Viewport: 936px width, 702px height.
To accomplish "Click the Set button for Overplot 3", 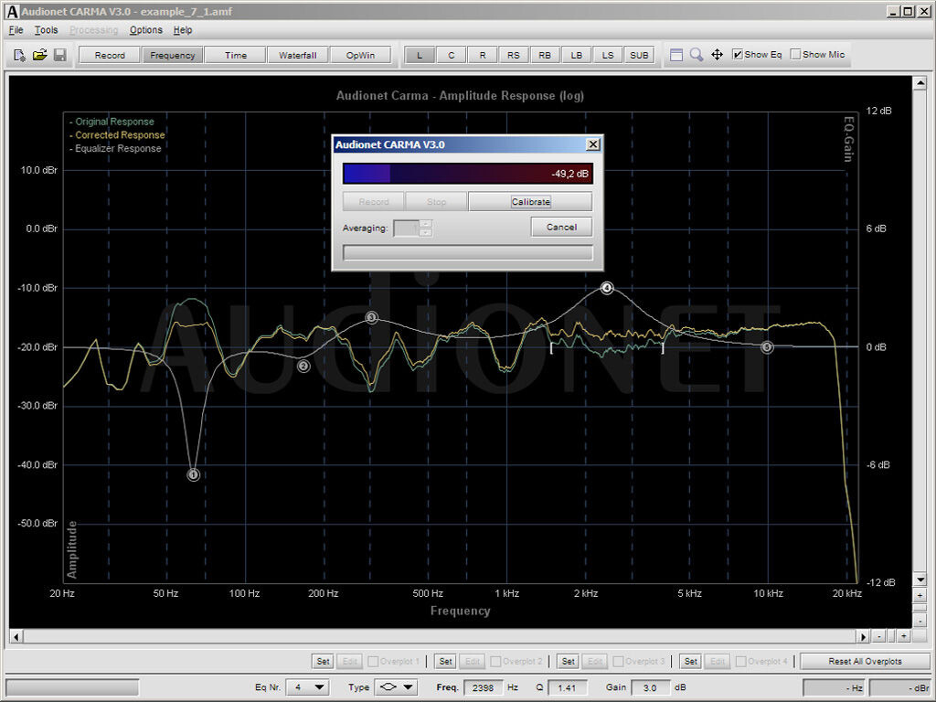I will 569,662.
